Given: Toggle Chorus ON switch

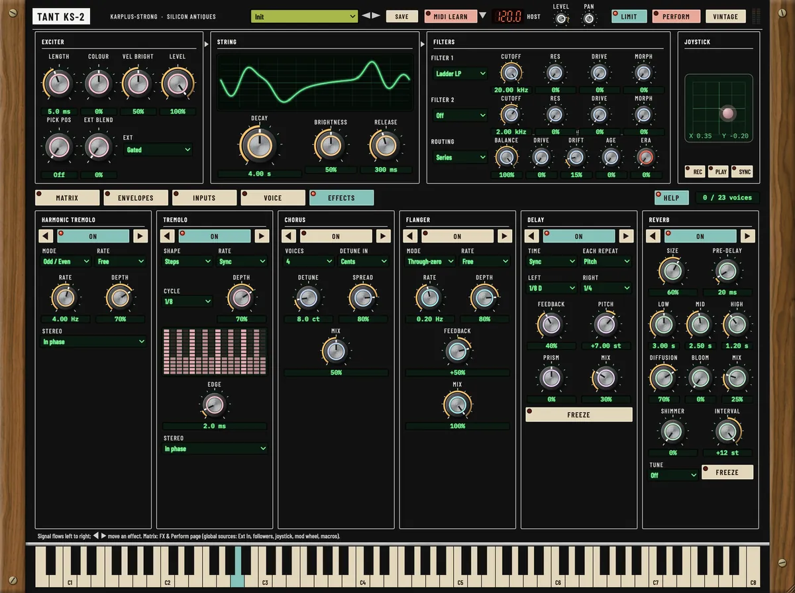Looking at the screenshot, I should (x=336, y=236).
